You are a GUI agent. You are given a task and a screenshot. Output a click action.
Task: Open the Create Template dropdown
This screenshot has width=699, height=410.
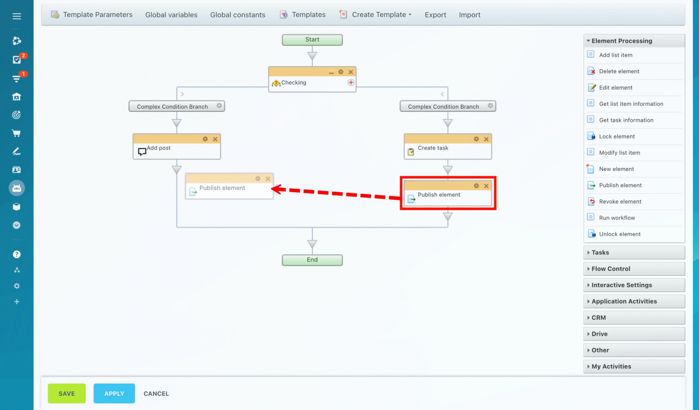click(375, 15)
